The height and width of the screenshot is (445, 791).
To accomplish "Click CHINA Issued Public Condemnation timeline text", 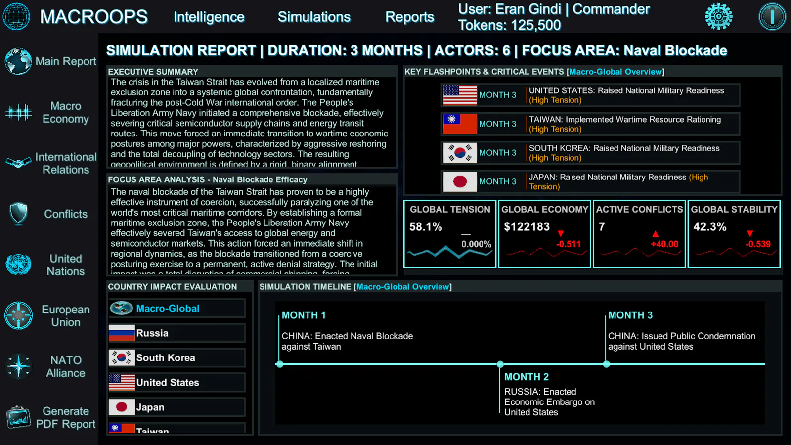I will pos(682,341).
